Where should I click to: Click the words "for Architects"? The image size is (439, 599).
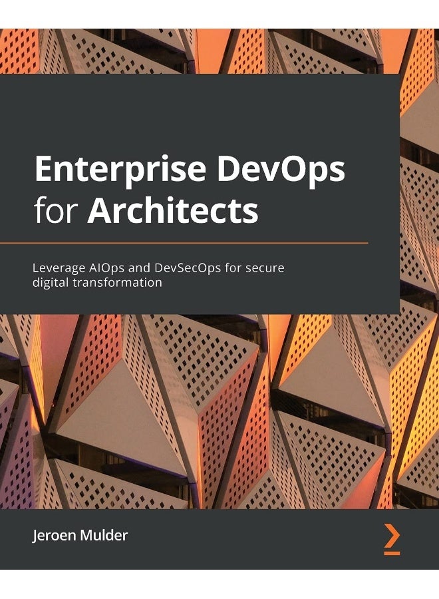coord(146,210)
